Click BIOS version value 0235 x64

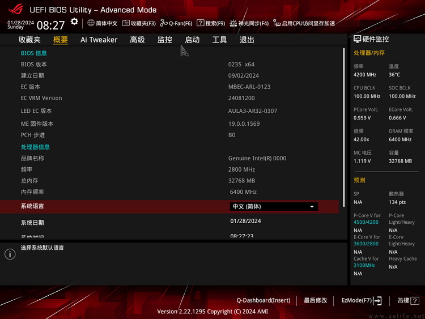point(241,65)
